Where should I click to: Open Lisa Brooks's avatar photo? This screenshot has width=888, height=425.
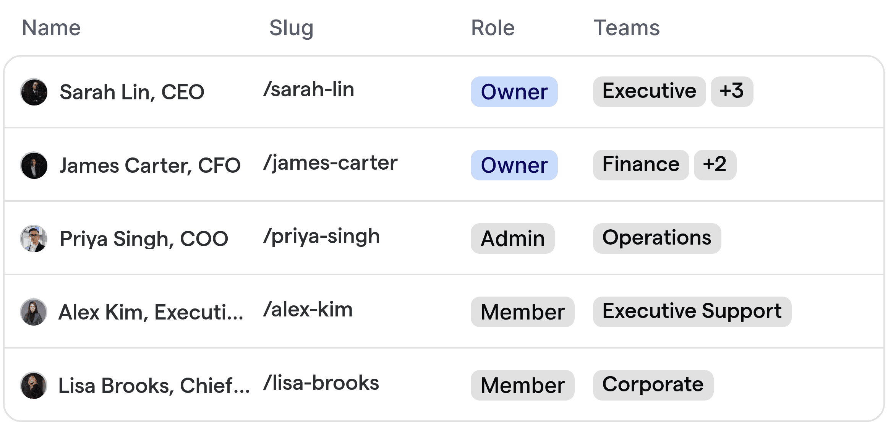coord(34,386)
